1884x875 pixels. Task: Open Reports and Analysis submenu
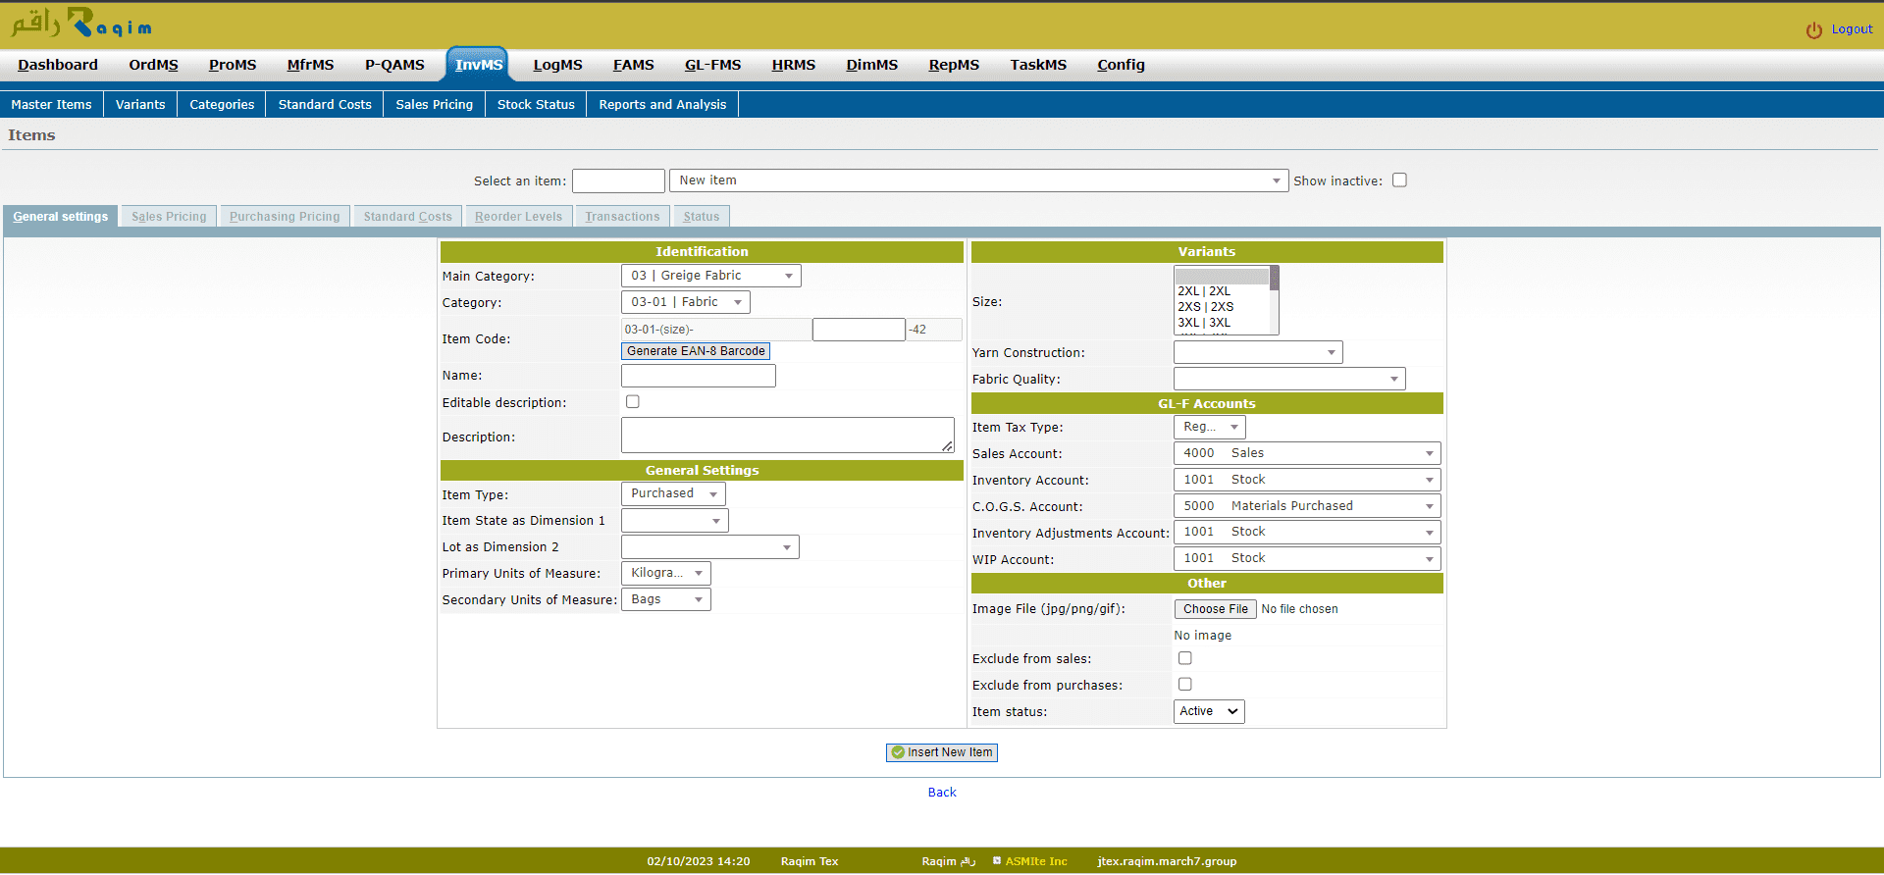(662, 104)
